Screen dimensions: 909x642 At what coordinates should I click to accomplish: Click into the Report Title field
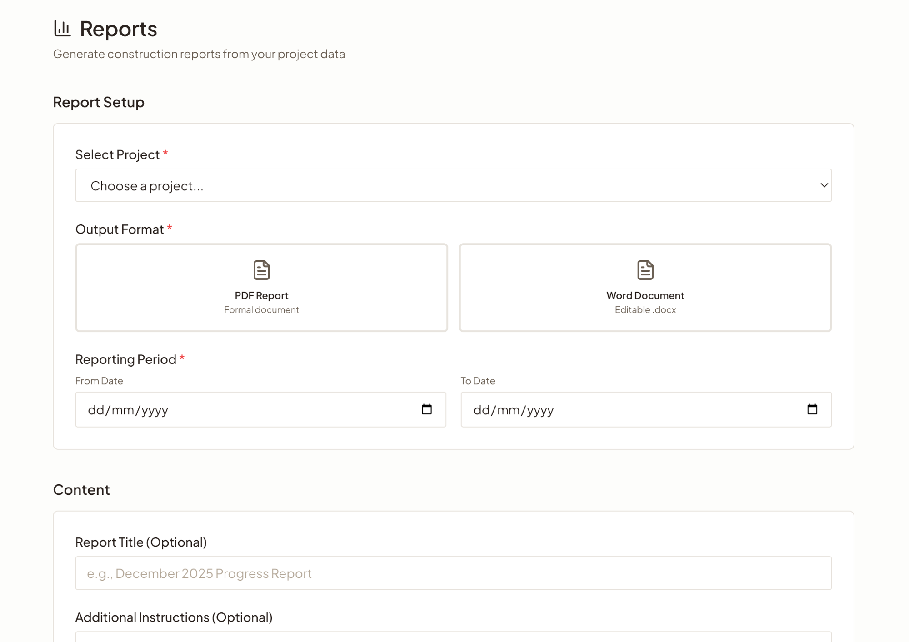(x=453, y=573)
